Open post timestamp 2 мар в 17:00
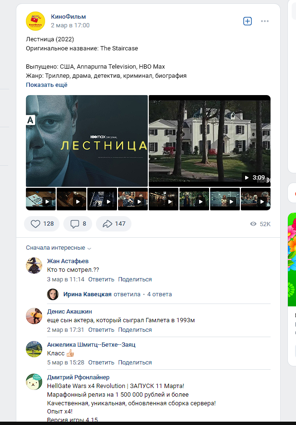 pyautogui.click(x=70, y=25)
